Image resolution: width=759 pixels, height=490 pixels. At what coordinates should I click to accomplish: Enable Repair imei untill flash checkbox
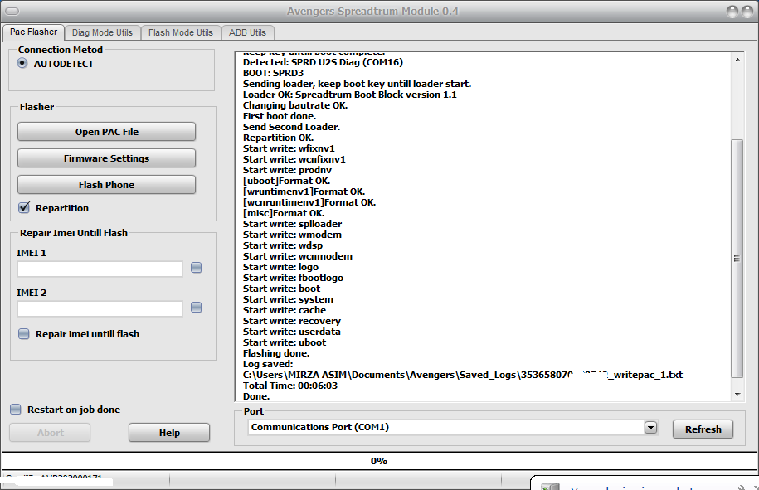pos(24,334)
